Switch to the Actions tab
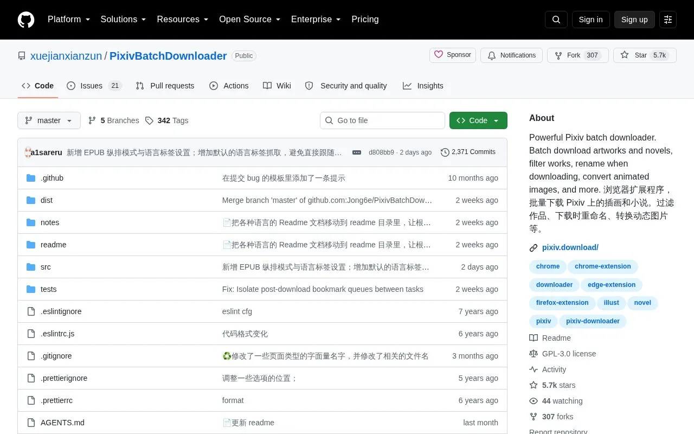This screenshot has height=434, width=694. [229, 86]
